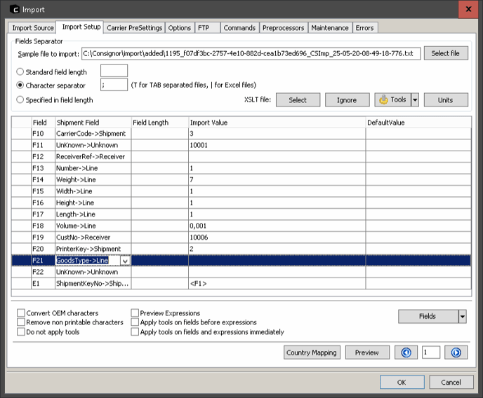
Task: Toggle Remove non printable characters
Action: tap(21, 322)
